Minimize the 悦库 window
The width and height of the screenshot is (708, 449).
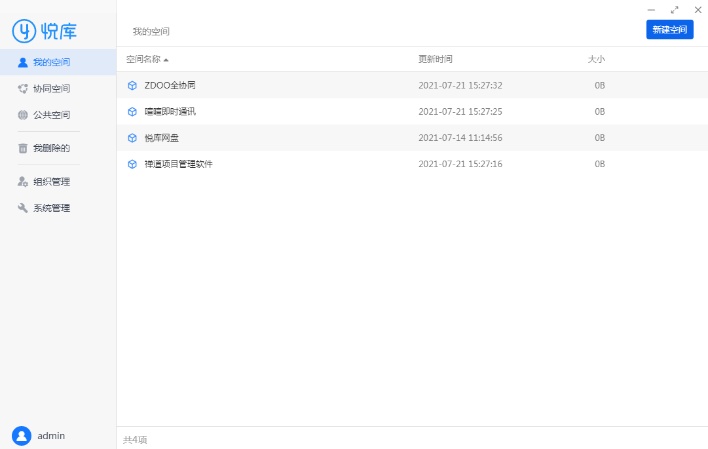click(651, 10)
